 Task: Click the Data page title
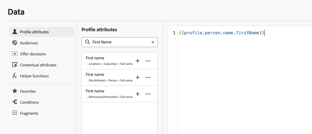click(x=16, y=12)
